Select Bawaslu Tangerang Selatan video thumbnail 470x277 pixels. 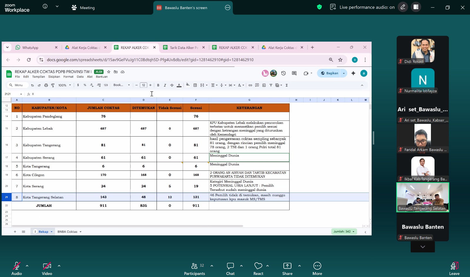(x=423, y=197)
